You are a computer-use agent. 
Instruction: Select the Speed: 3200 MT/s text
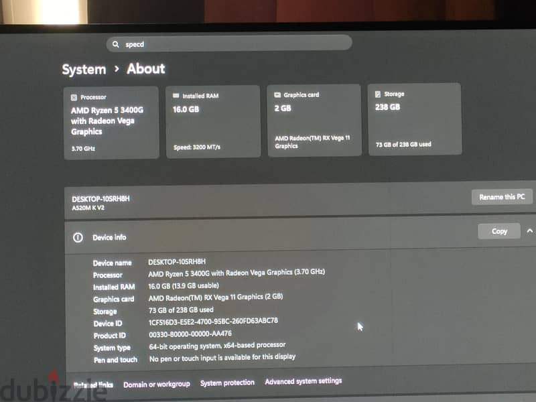pos(197,147)
